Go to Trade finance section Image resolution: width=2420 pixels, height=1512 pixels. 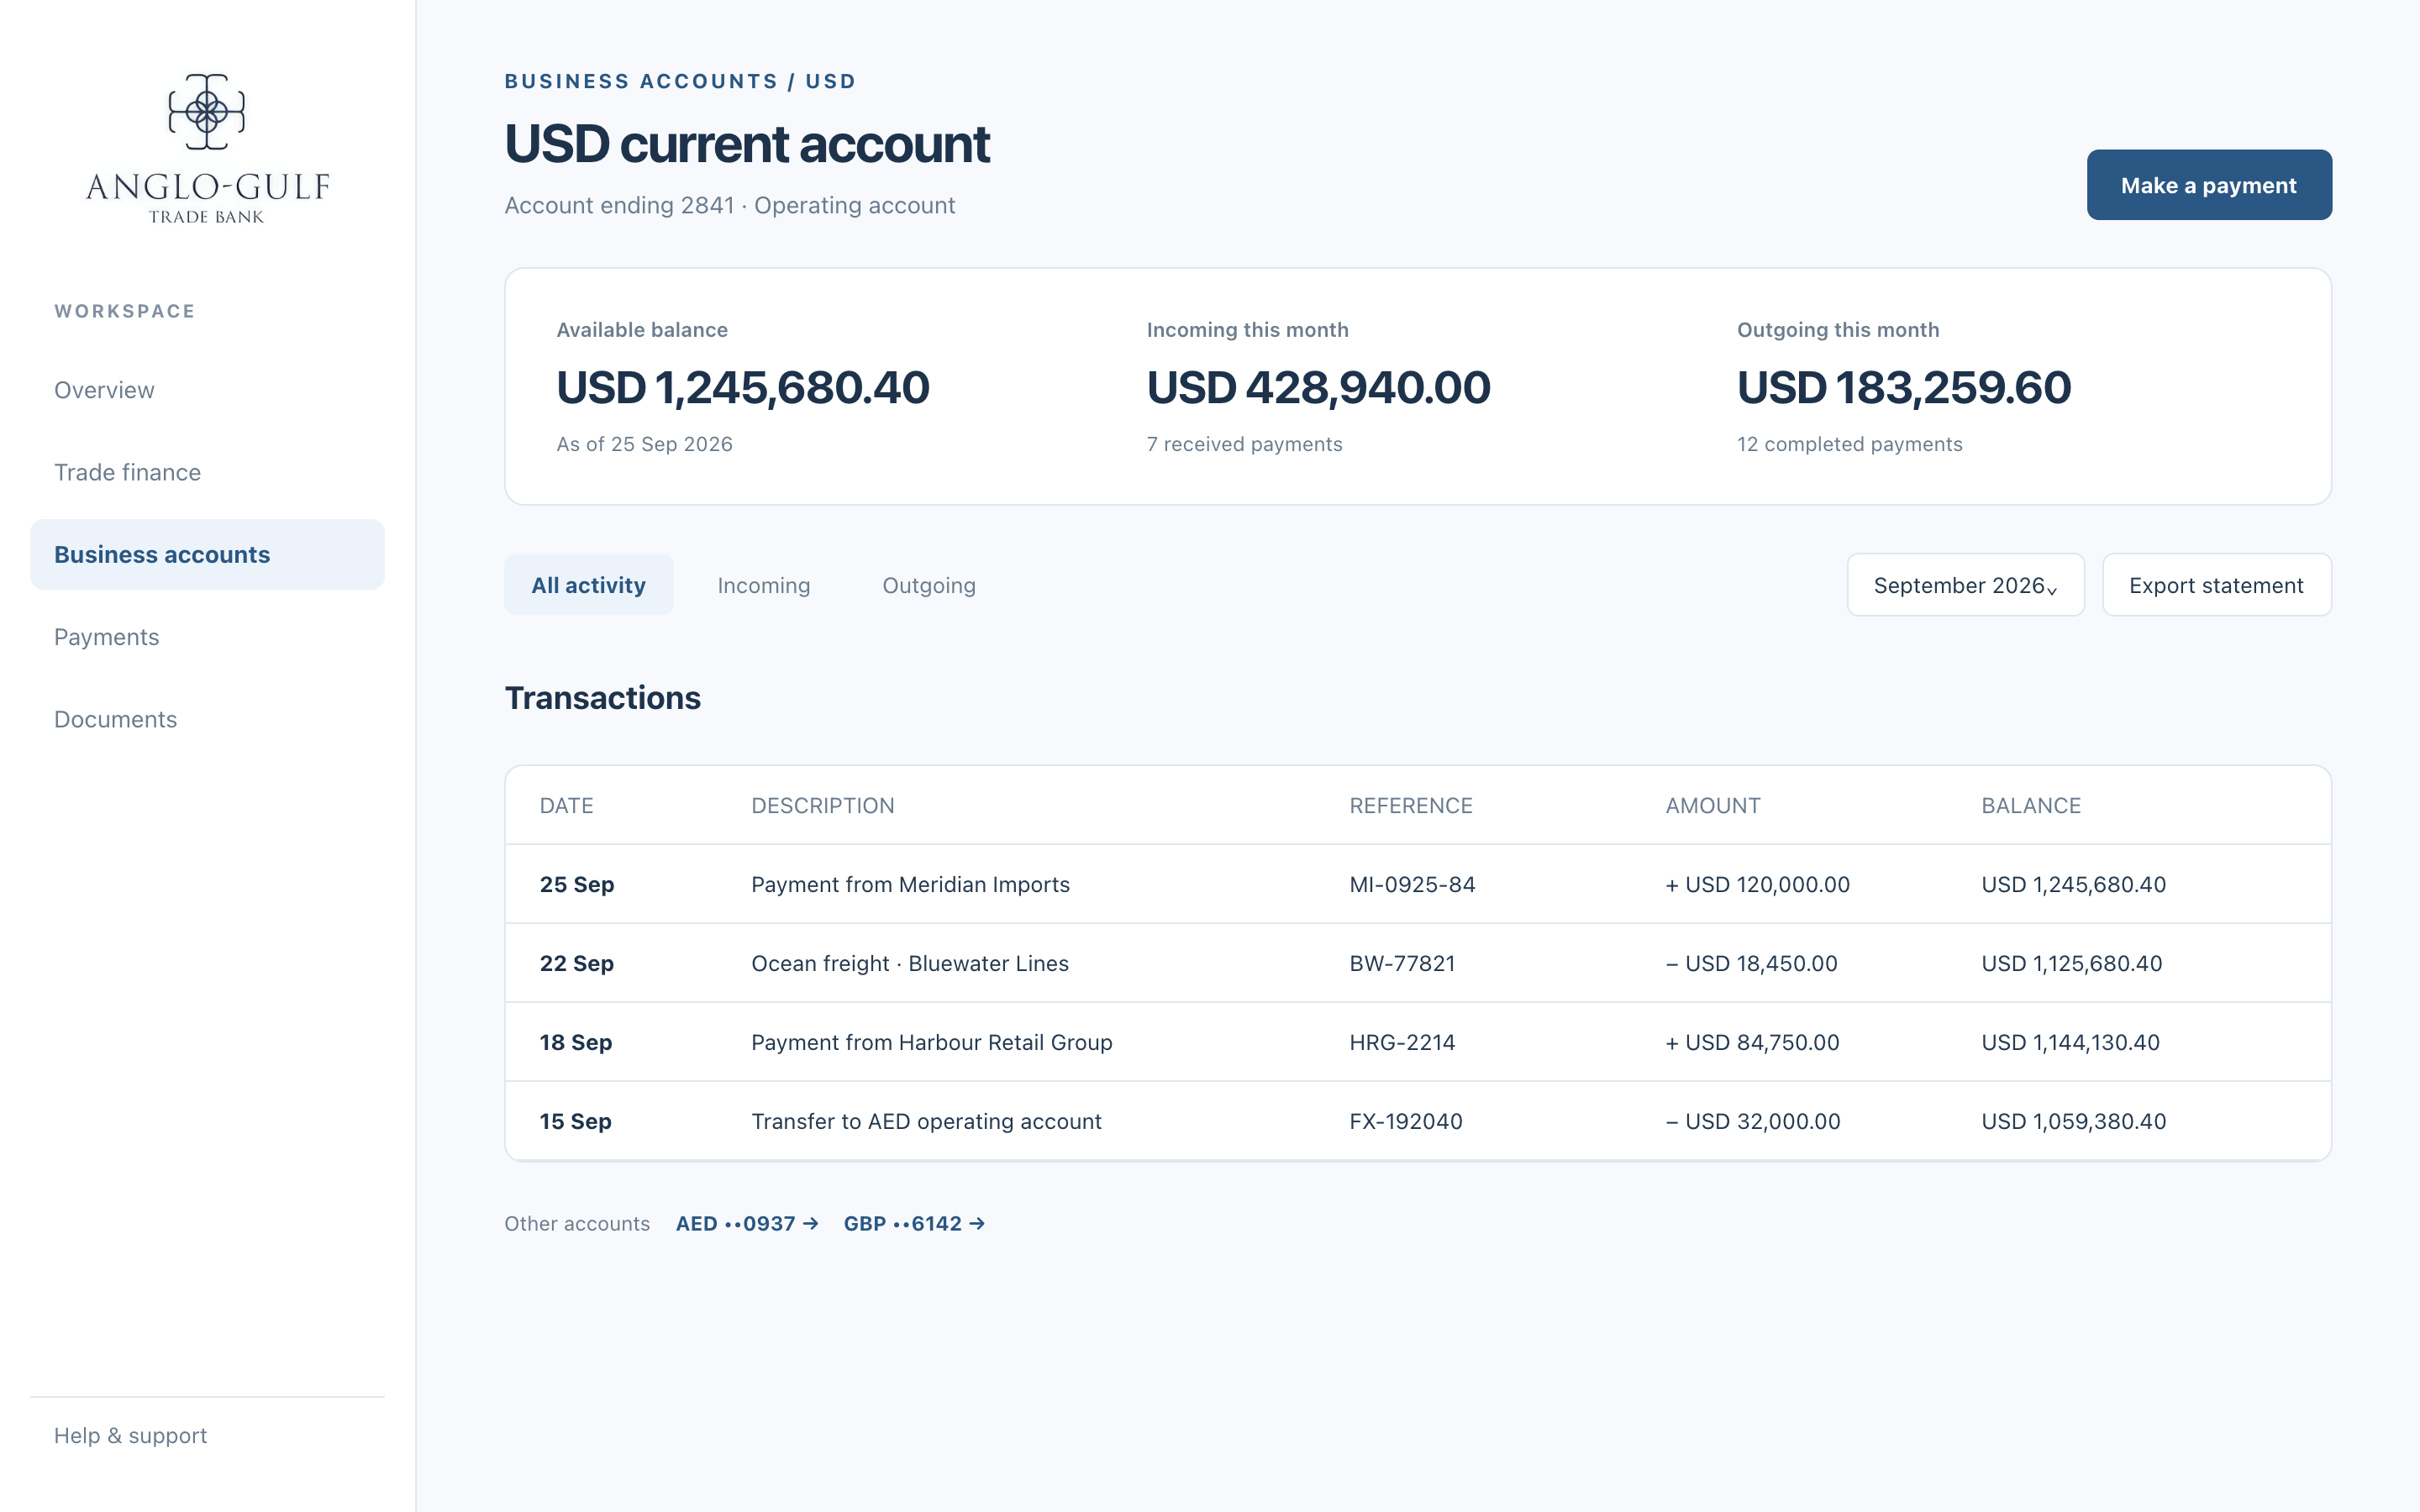[207, 472]
